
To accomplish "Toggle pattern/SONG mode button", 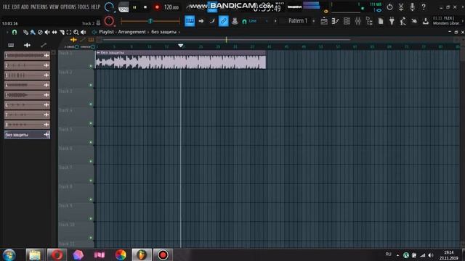I will (124, 7).
